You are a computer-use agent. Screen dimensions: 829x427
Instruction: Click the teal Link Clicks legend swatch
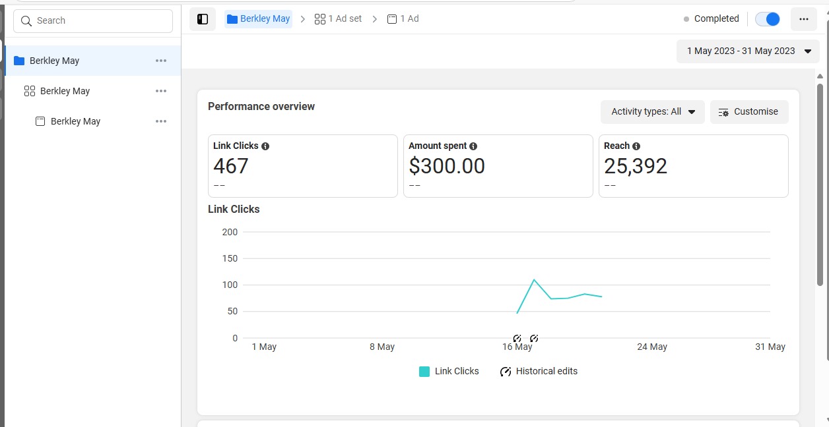424,372
